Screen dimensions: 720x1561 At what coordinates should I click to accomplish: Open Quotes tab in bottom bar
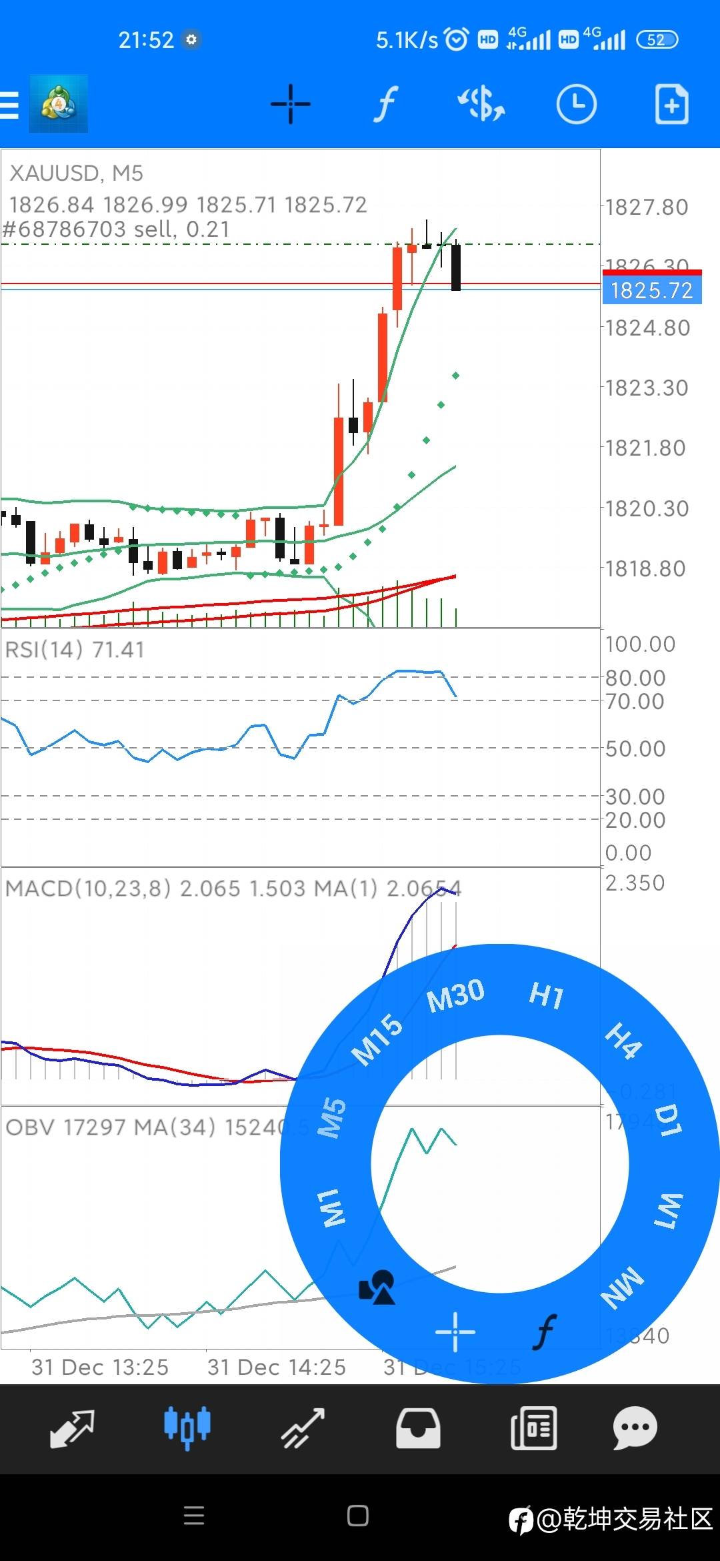pos(72,1429)
